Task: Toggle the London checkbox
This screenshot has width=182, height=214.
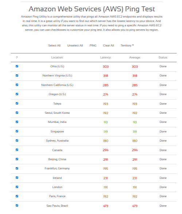Action: click(17, 187)
